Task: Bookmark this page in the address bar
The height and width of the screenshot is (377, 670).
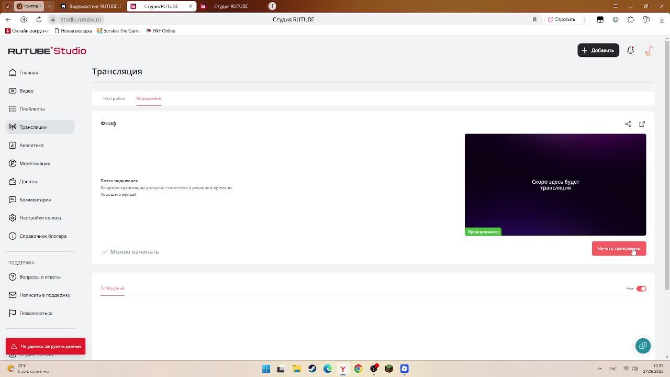Action: (534, 19)
